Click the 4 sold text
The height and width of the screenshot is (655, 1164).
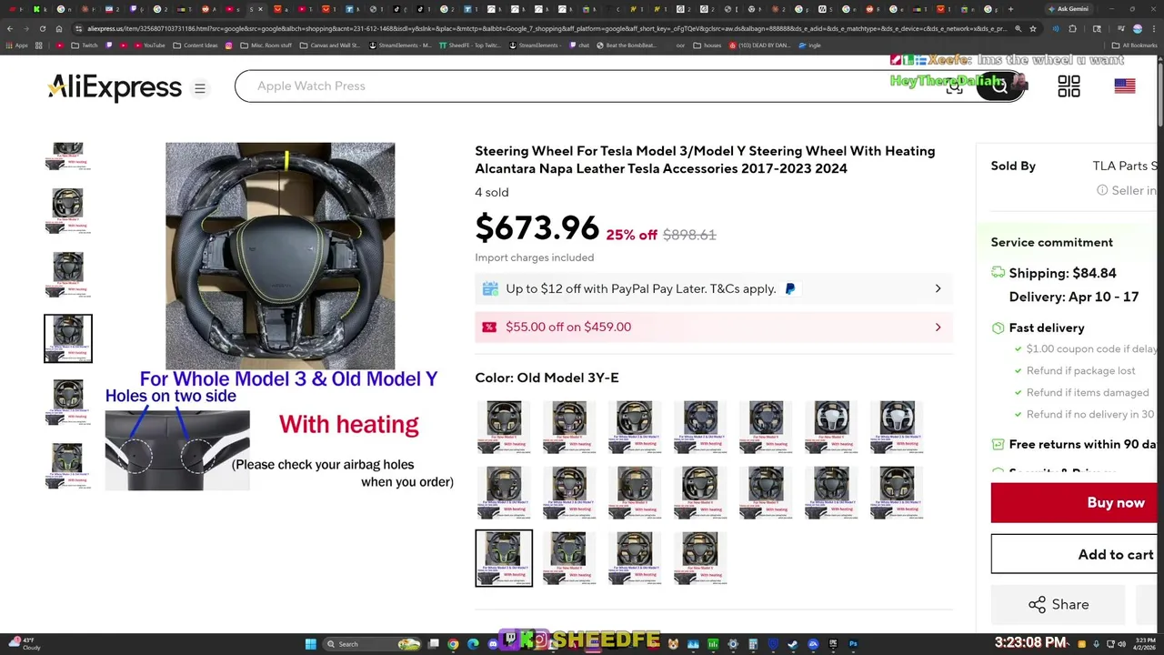492,192
